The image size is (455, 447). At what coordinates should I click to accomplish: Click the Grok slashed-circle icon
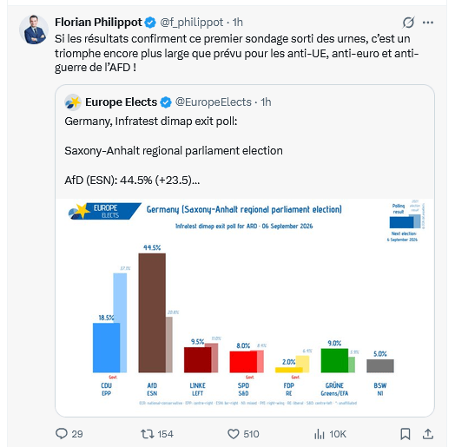tap(408, 23)
